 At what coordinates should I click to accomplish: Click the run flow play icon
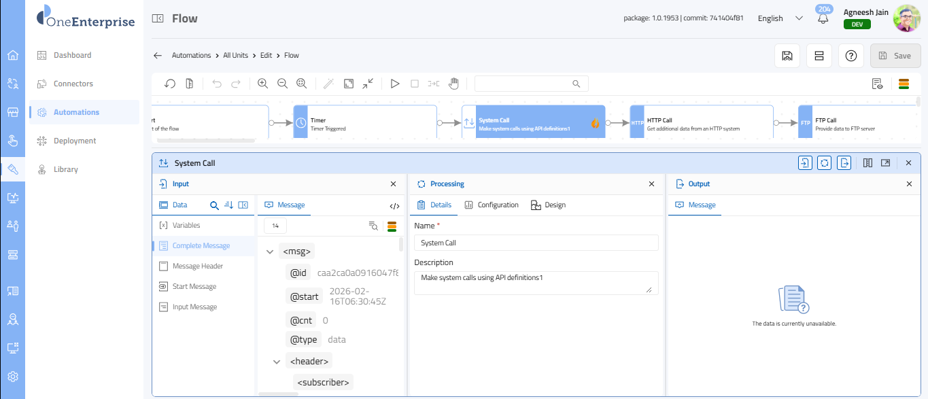pyautogui.click(x=394, y=84)
